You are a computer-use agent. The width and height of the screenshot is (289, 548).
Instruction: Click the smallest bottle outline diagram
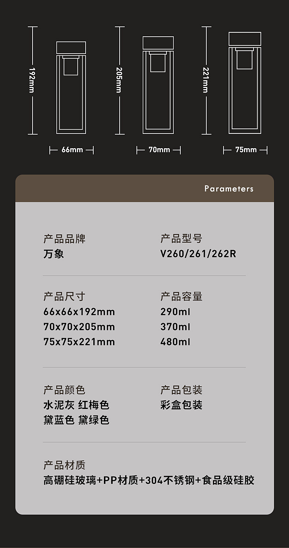pyautogui.click(x=71, y=88)
